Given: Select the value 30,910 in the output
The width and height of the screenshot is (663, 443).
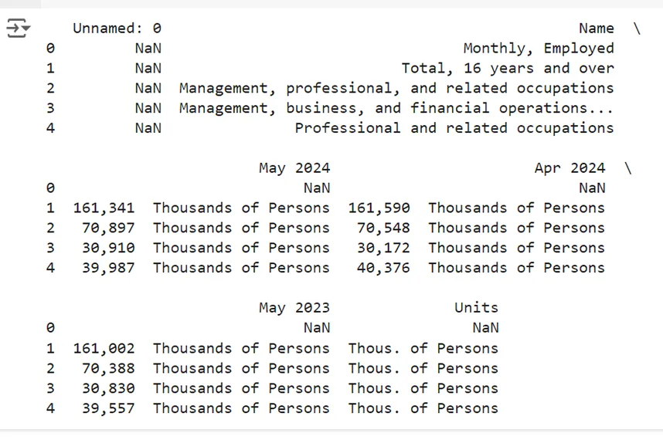Looking at the screenshot, I should [x=108, y=249].
